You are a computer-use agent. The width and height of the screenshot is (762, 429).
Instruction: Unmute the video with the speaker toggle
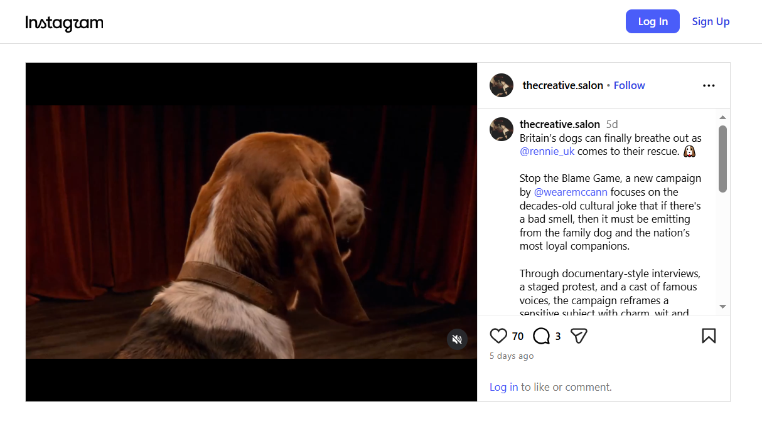point(457,339)
